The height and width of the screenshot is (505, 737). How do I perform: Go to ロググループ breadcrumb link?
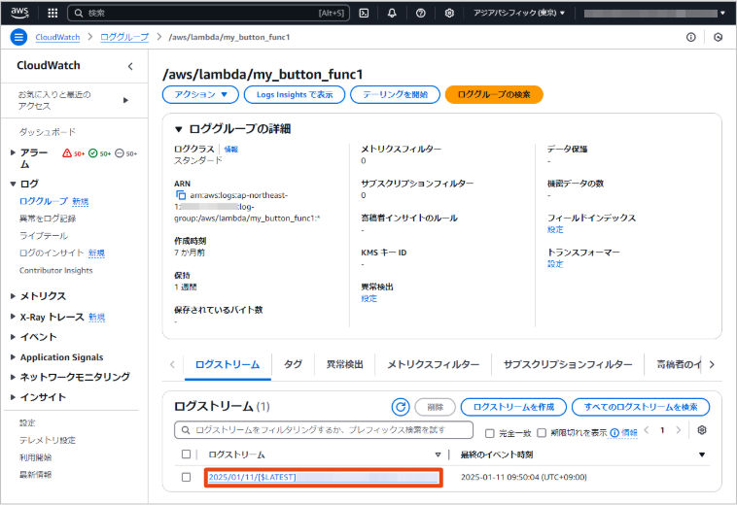pyautogui.click(x=124, y=37)
